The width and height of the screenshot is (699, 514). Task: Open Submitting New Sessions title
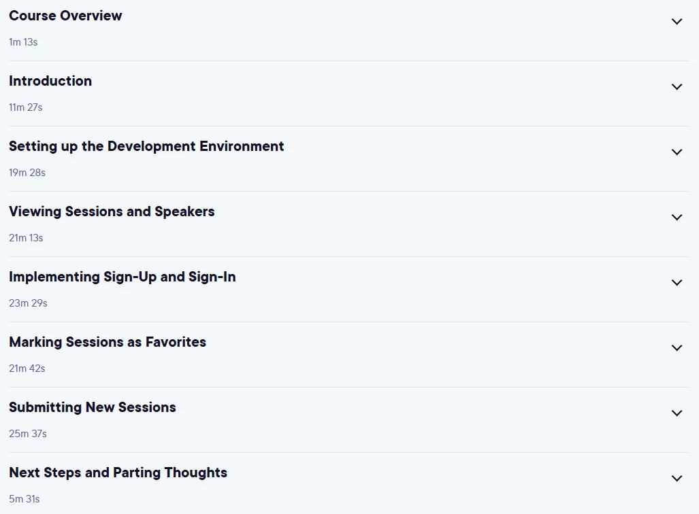point(93,407)
